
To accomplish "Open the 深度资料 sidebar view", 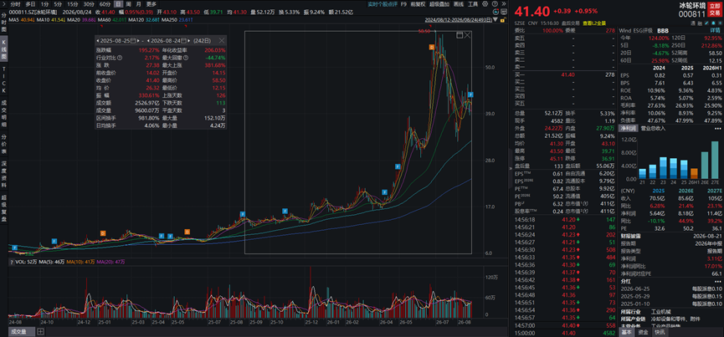I will 3,174.
